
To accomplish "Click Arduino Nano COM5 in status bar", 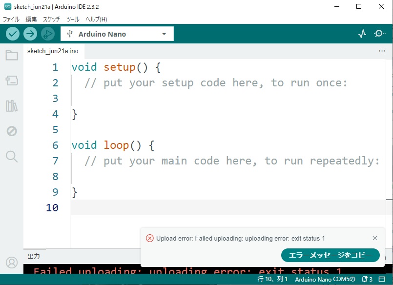I will 325,279.
